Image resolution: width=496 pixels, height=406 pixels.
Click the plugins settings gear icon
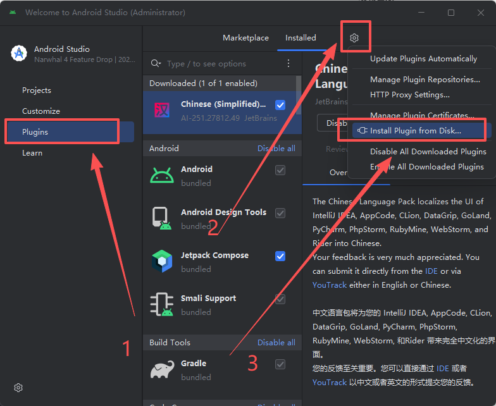(x=354, y=38)
